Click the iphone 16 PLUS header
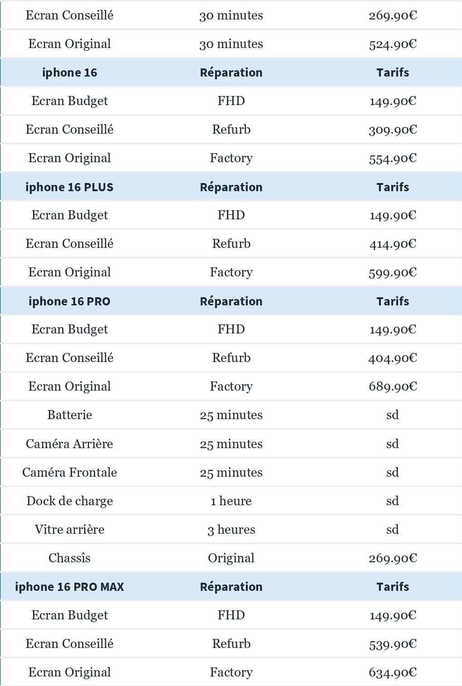Screen dimensions: 462x686 pyautogui.click(x=69, y=187)
